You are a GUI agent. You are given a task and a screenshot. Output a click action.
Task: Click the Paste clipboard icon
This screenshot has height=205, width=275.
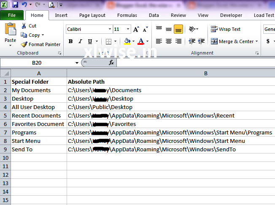(x=11, y=29)
